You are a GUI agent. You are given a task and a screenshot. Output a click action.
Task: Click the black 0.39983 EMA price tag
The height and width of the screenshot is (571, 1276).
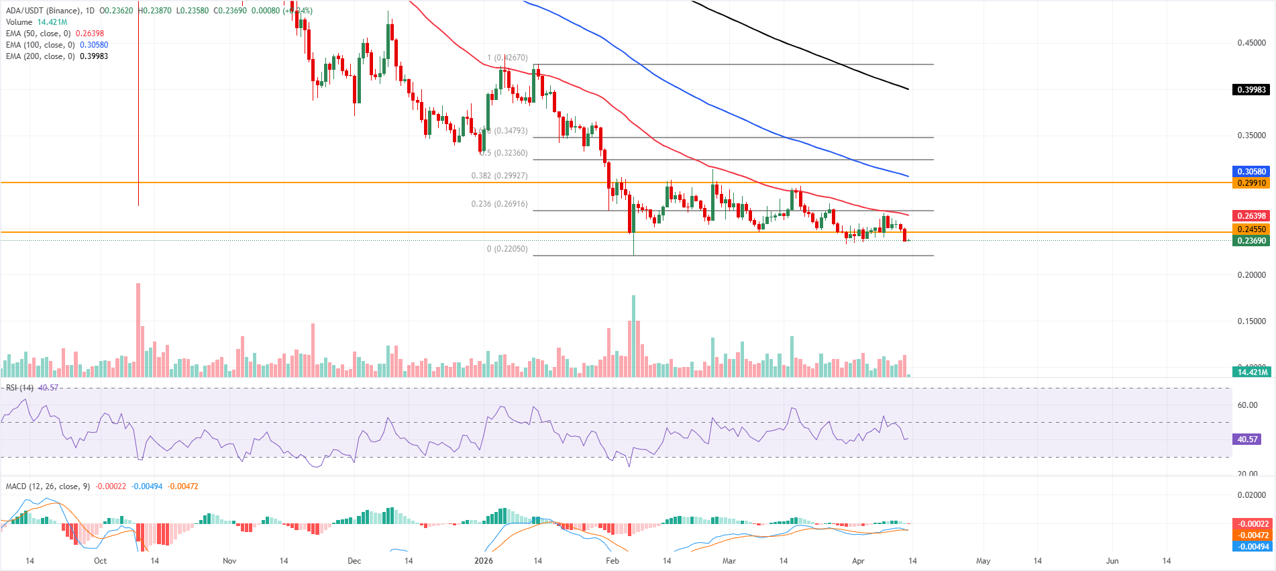point(1251,90)
